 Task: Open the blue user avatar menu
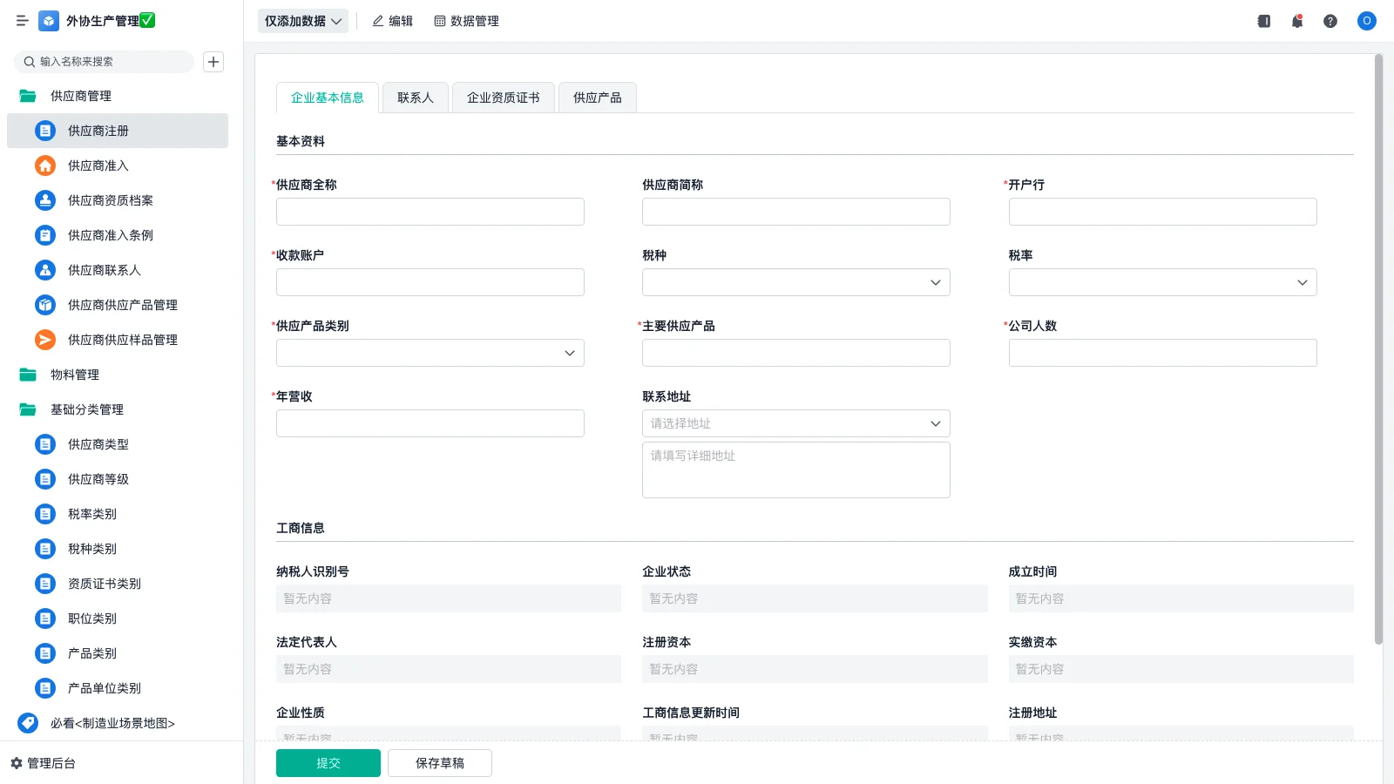coord(1366,21)
